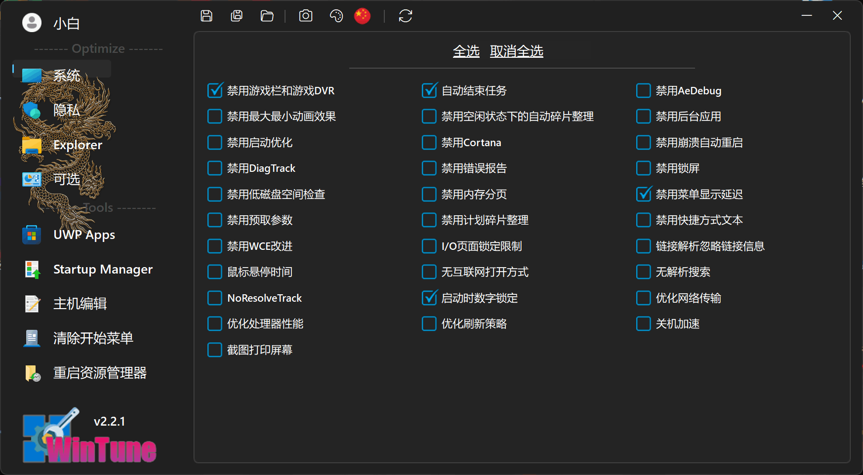This screenshot has height=475, width=863.
Task: Check 优化处理器性能
Action: (214, 324)
